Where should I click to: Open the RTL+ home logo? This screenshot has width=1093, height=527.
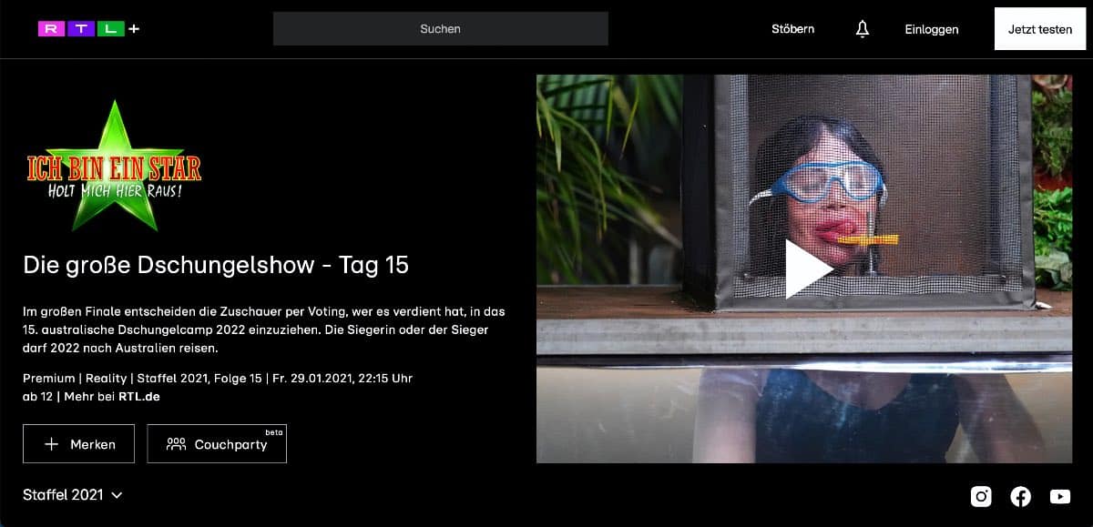click(88, 29)
